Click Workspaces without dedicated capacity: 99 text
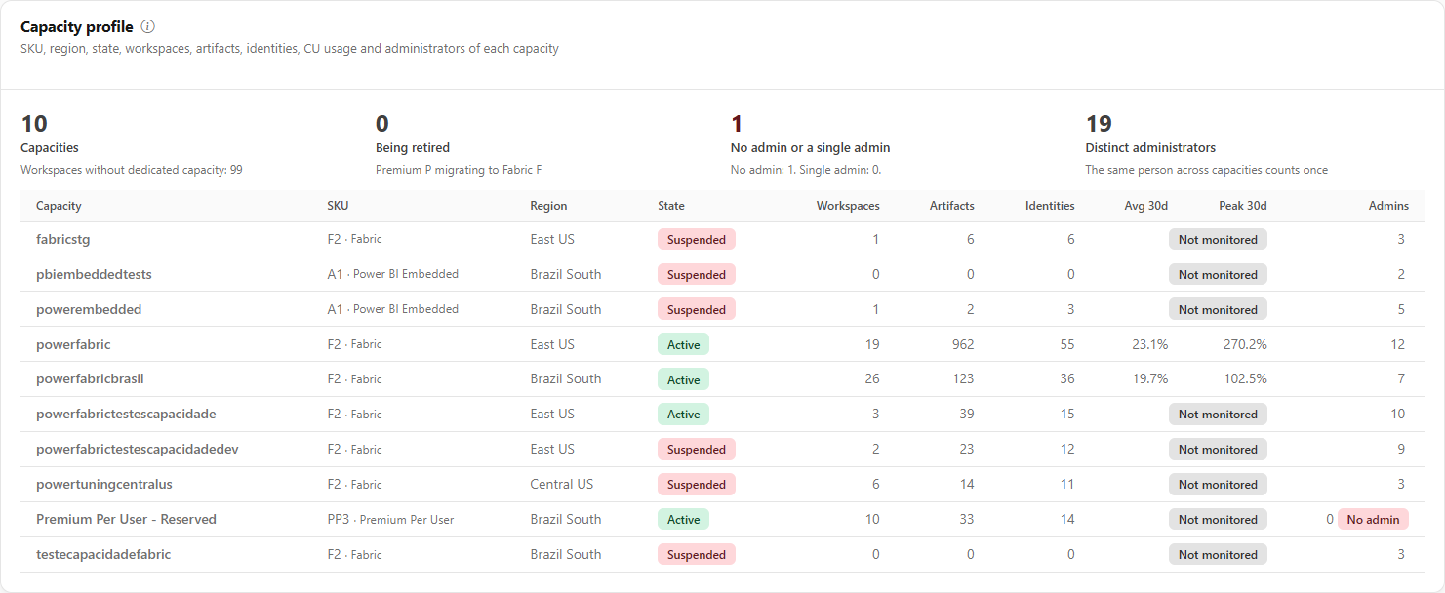The image size is (1445, 593). [132, 170]
